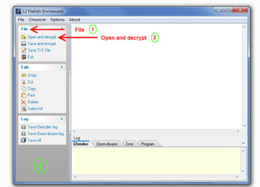Click the log horizontal scrollbar right arrow
This screenshot has height=187, width=260.
(237, 177)
